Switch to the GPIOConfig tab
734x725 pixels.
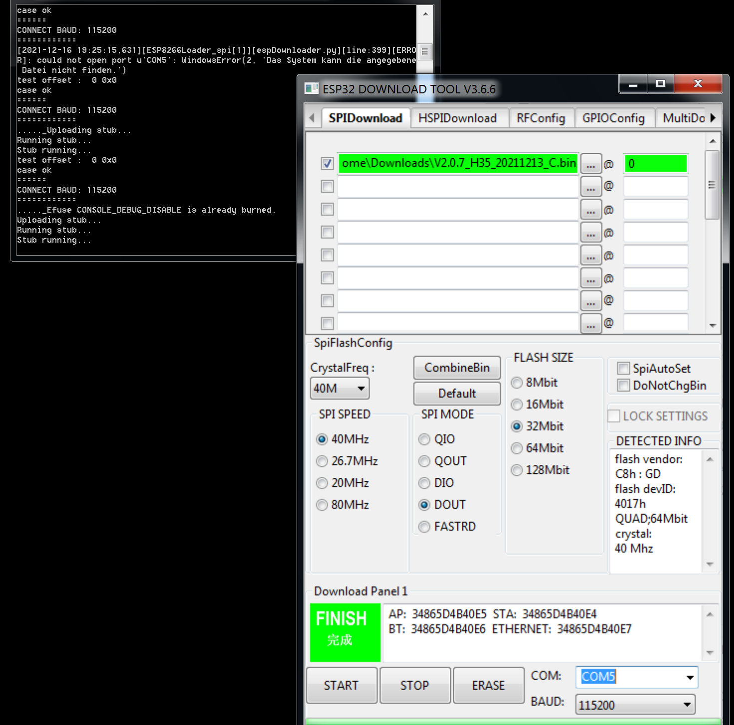click(x=614, y=118)
